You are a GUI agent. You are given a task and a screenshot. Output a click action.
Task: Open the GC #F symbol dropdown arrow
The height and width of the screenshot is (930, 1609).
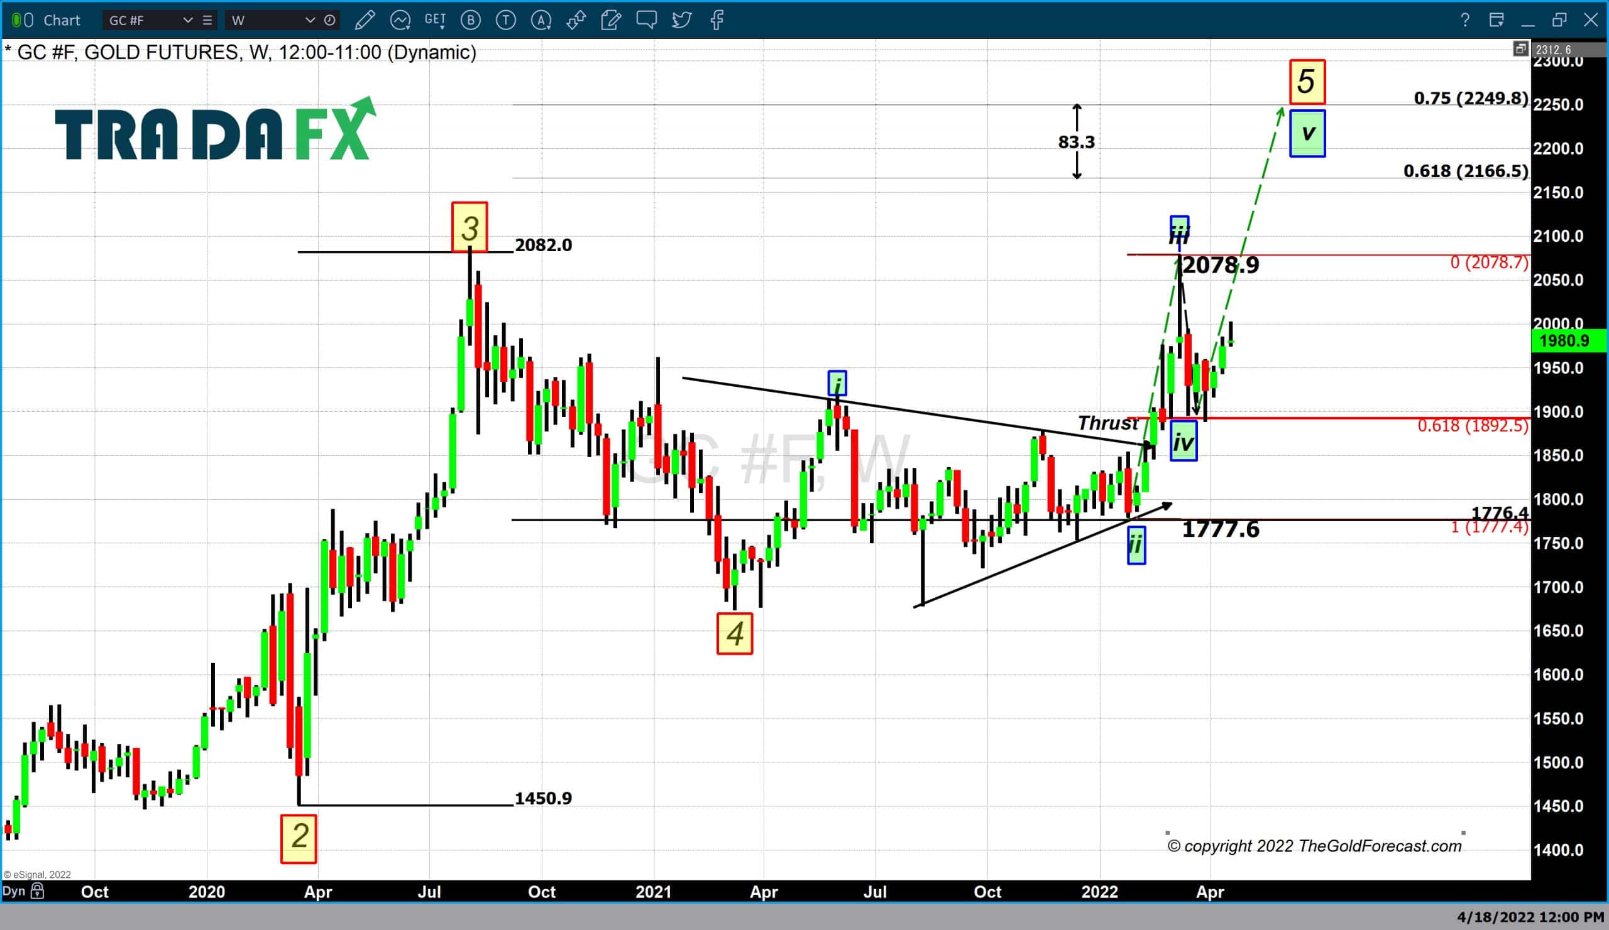[188, 21]
